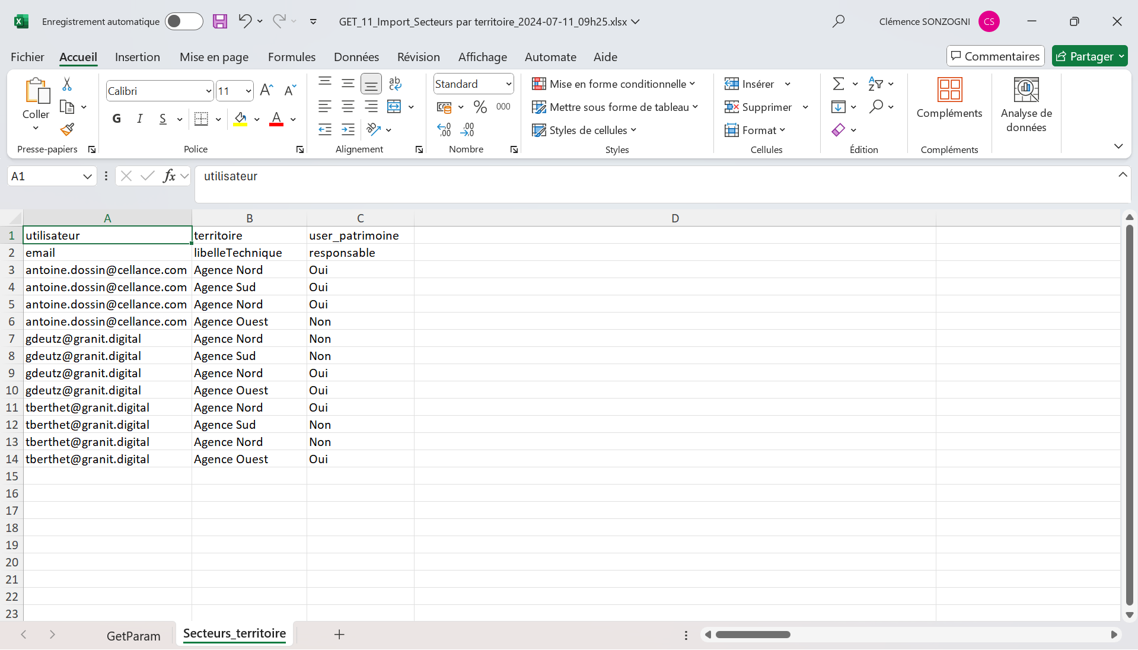
Task: Click the Compléments add-ins icon
Action: [949, 98]
